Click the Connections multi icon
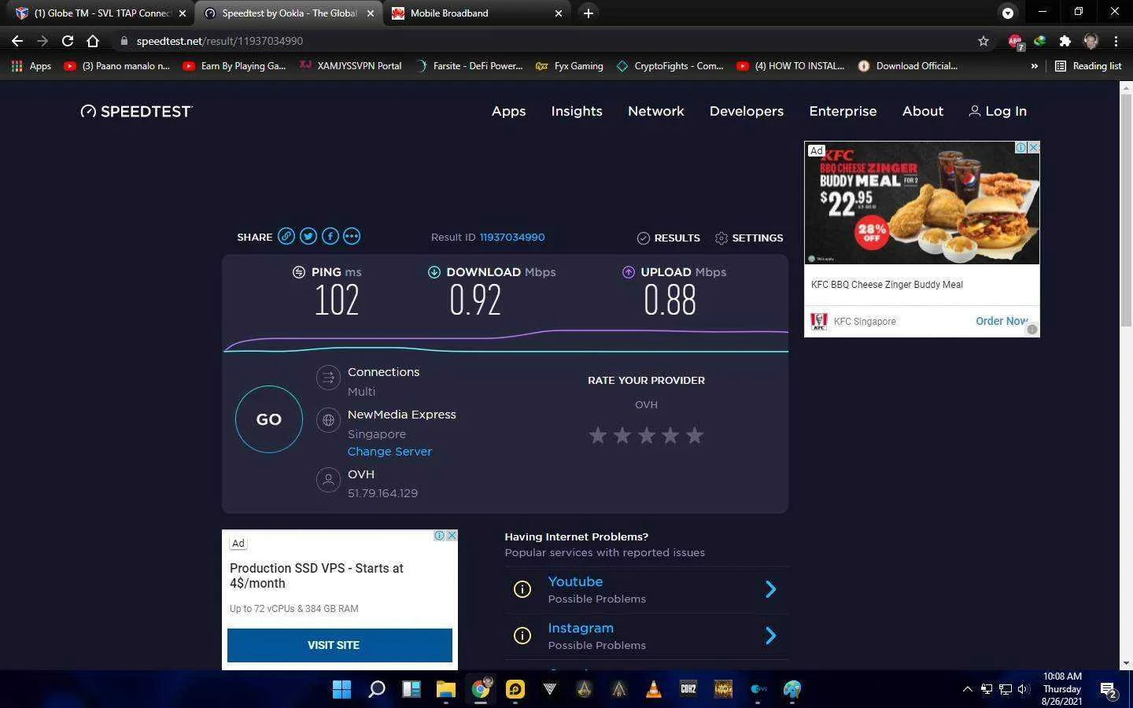The height and width of the screenshot is (708, 1133). pyautogui.click(x=328, y=378)
